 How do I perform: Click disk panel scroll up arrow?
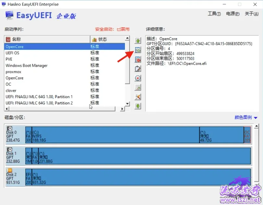(256, 126)
